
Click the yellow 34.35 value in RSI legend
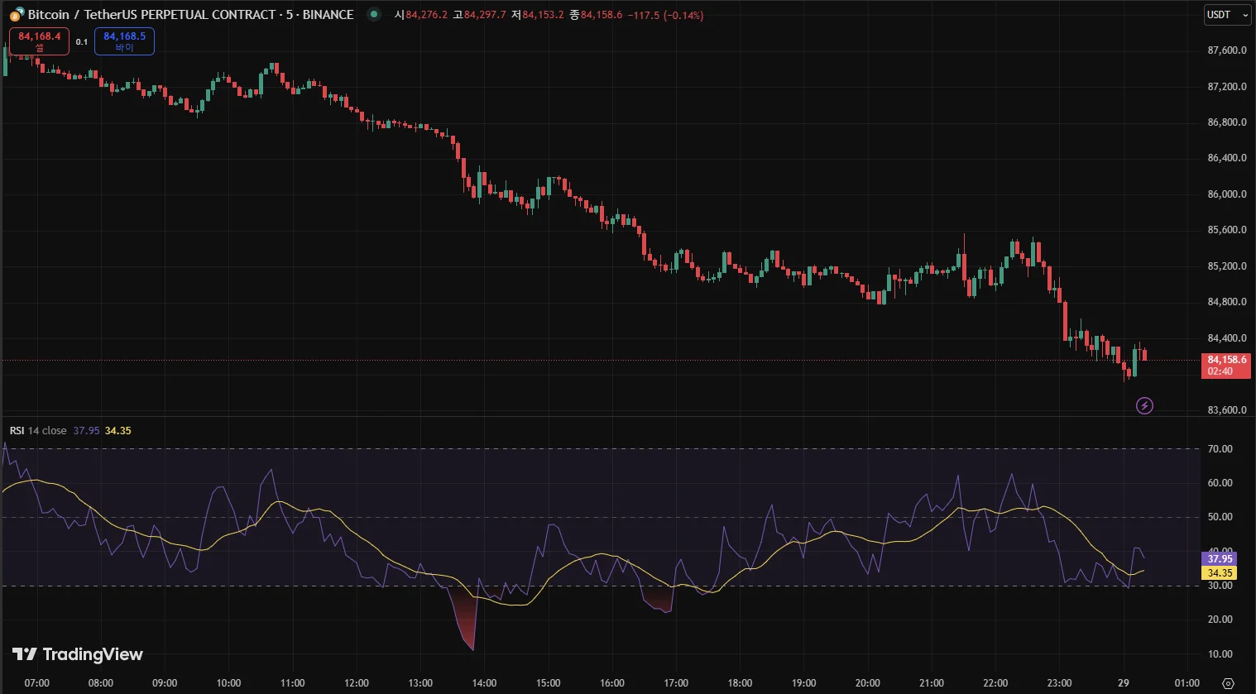tap(117, 431)
